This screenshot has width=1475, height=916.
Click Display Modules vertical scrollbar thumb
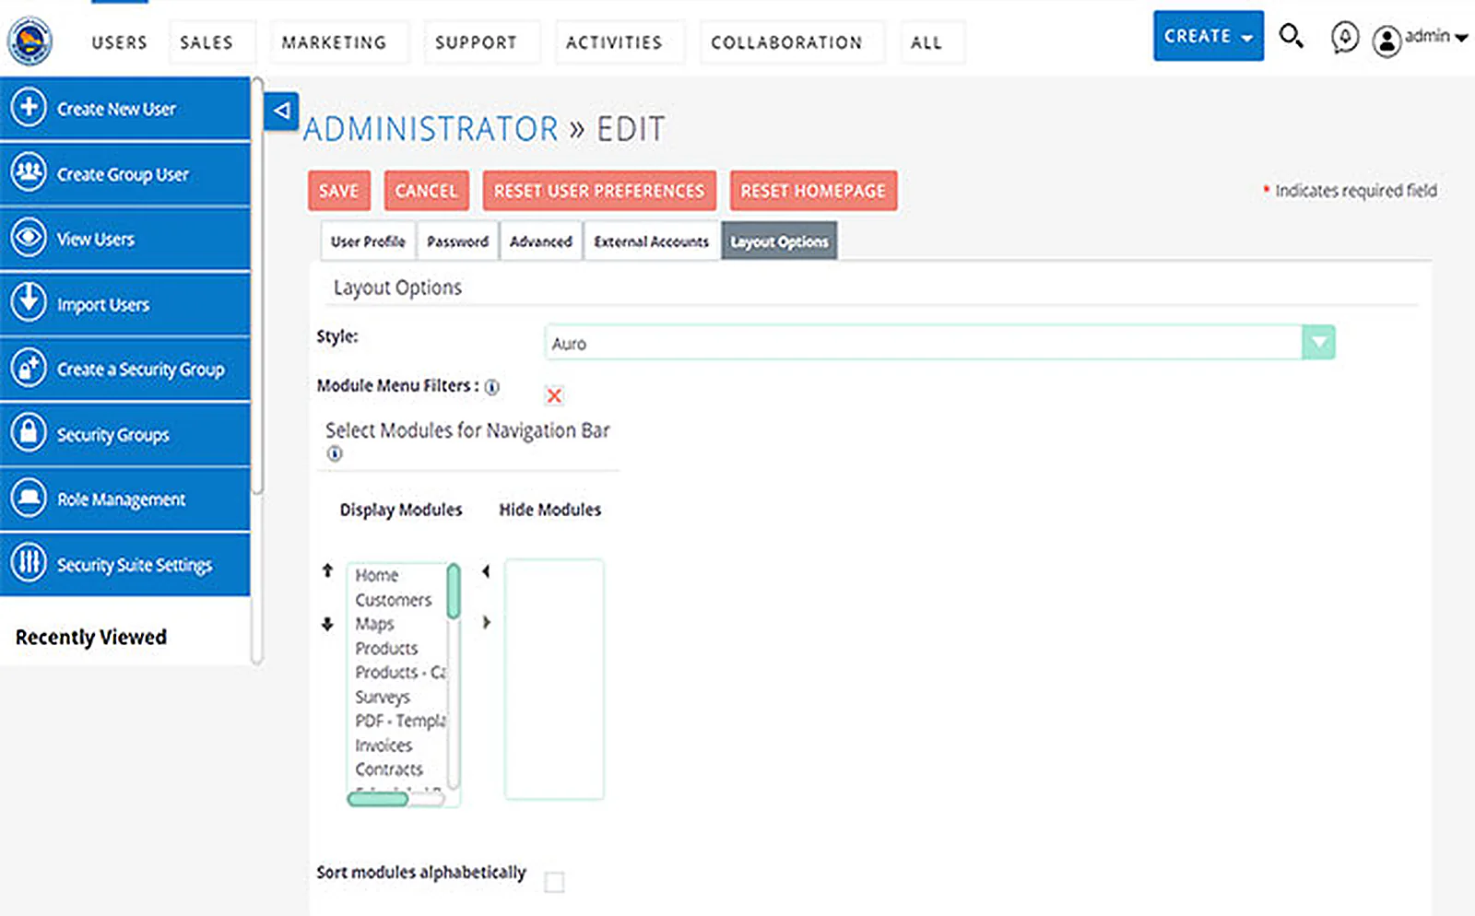454,592
